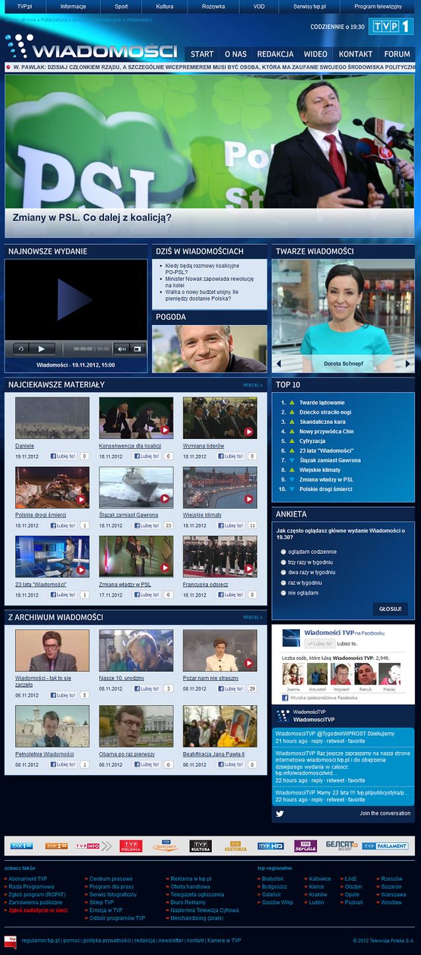Show previous presenter in Twarze Wiadomości
421x955 pixels.
[x=279, y=363]
